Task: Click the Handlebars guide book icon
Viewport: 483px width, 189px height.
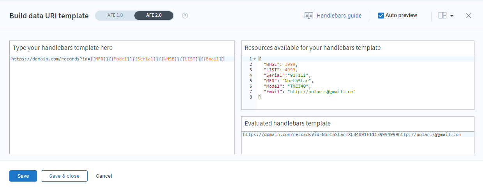Action: pyautogui.click(x=308, y=16)
